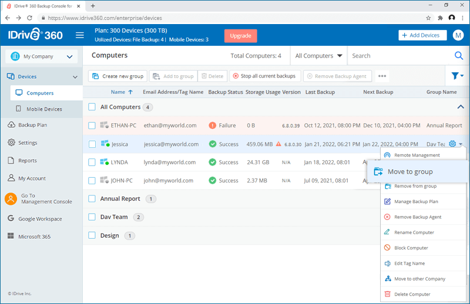470x304 pixels.
Task: Choose Remove Backup Agent in context menu
Action: click(423, 217)
